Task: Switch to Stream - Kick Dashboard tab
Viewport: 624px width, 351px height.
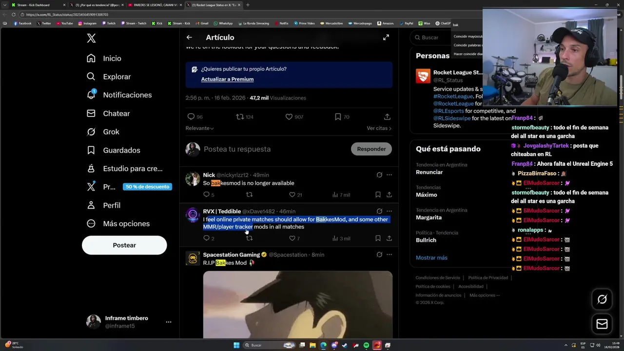Action: point(38,5)
